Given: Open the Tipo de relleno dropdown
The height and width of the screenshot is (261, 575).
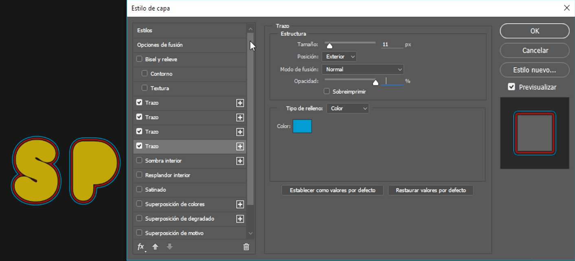Looking at the screenshot, I should (348, 108).
